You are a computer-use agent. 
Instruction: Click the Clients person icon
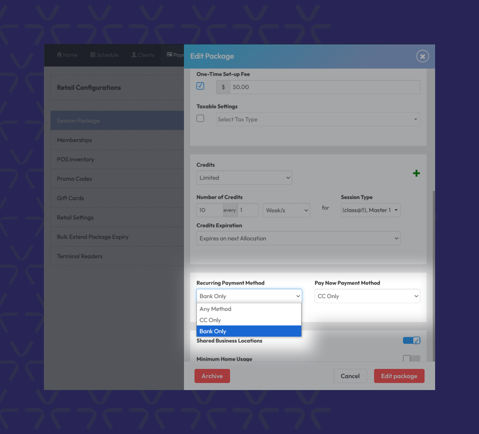pos(134,55)
